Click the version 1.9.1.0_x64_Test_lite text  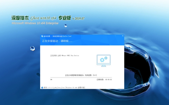tap(54, 88)
